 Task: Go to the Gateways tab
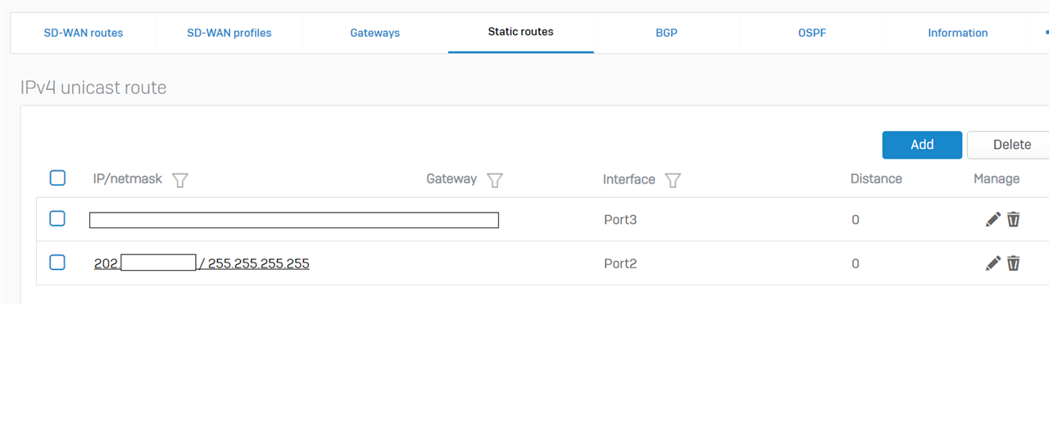[375, 34]
